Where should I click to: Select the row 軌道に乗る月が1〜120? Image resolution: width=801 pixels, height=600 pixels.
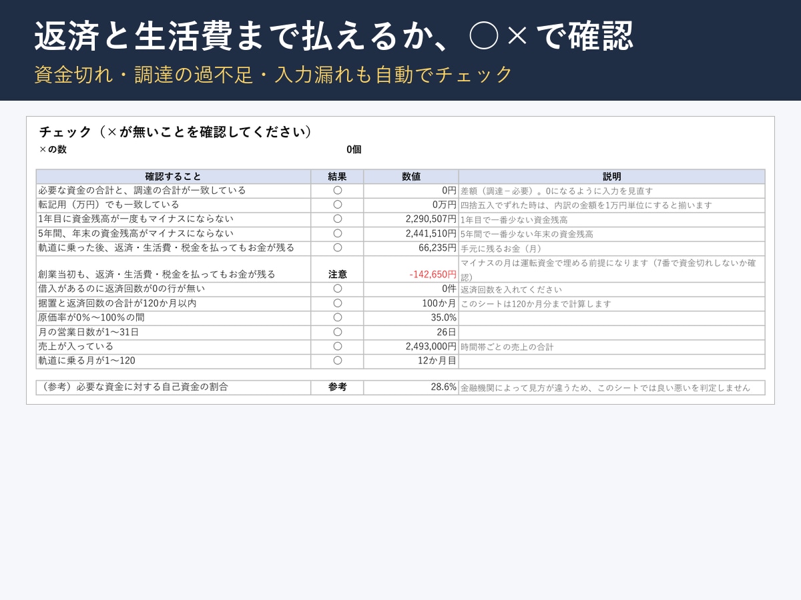400,361
